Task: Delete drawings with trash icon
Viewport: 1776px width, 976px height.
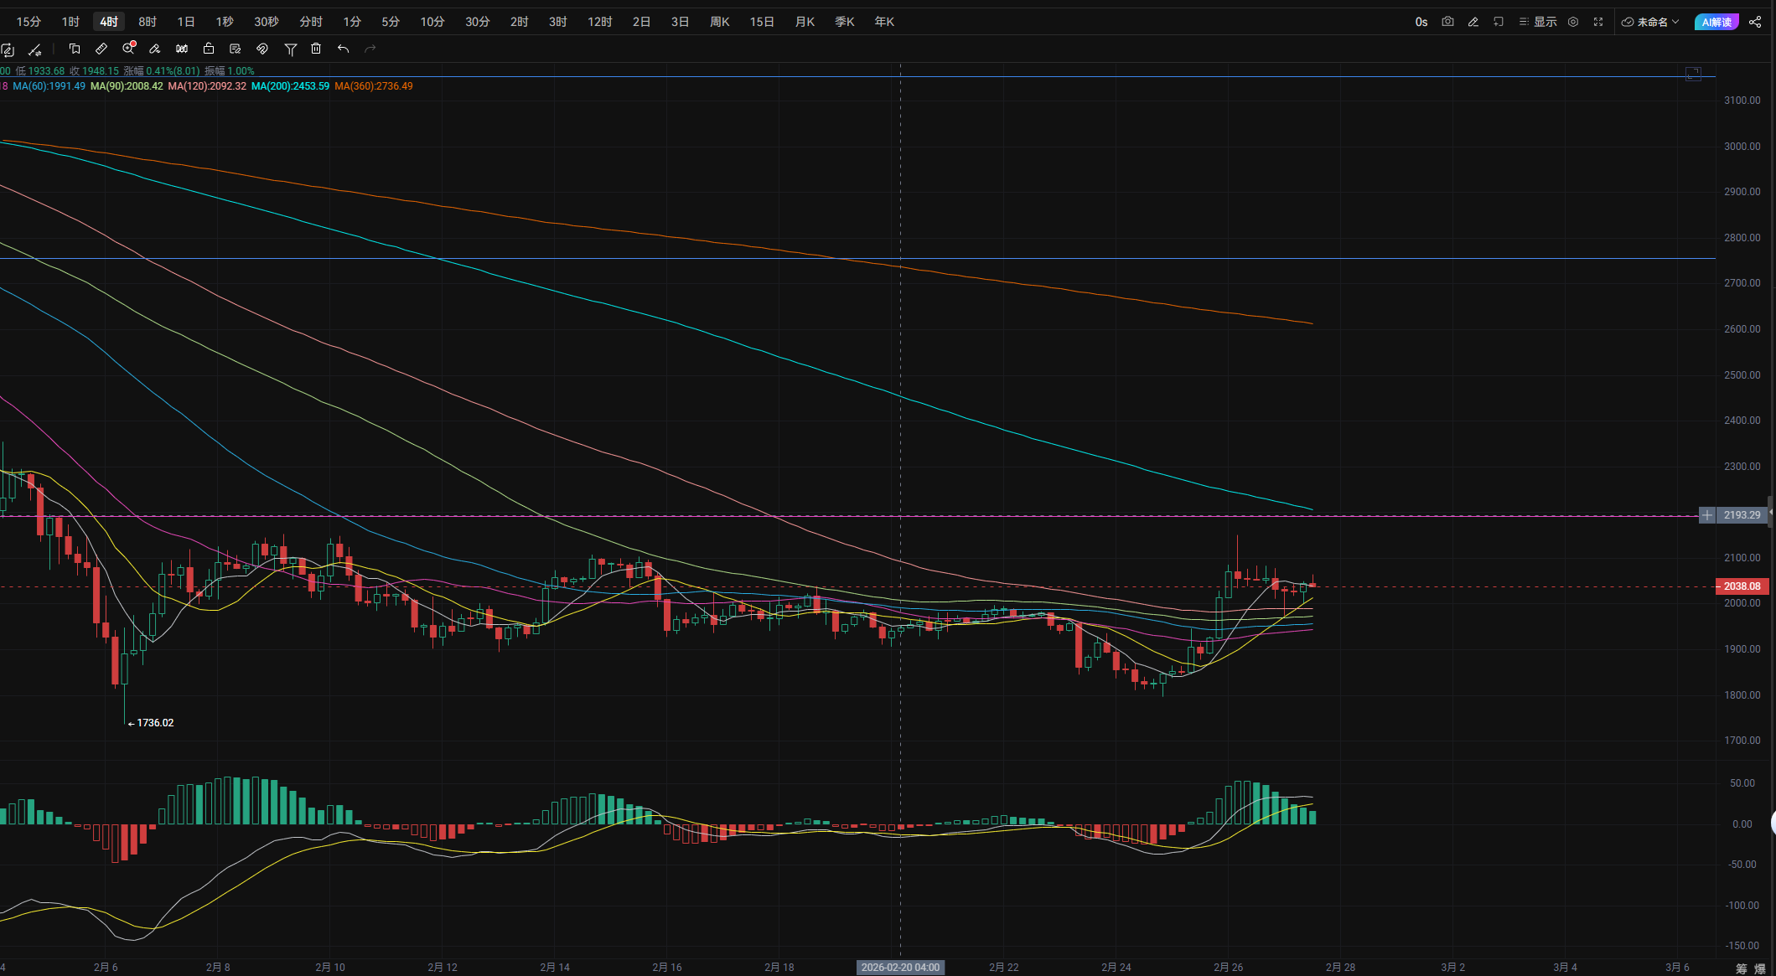Action: pyautogui.click(x=316, y=49)
